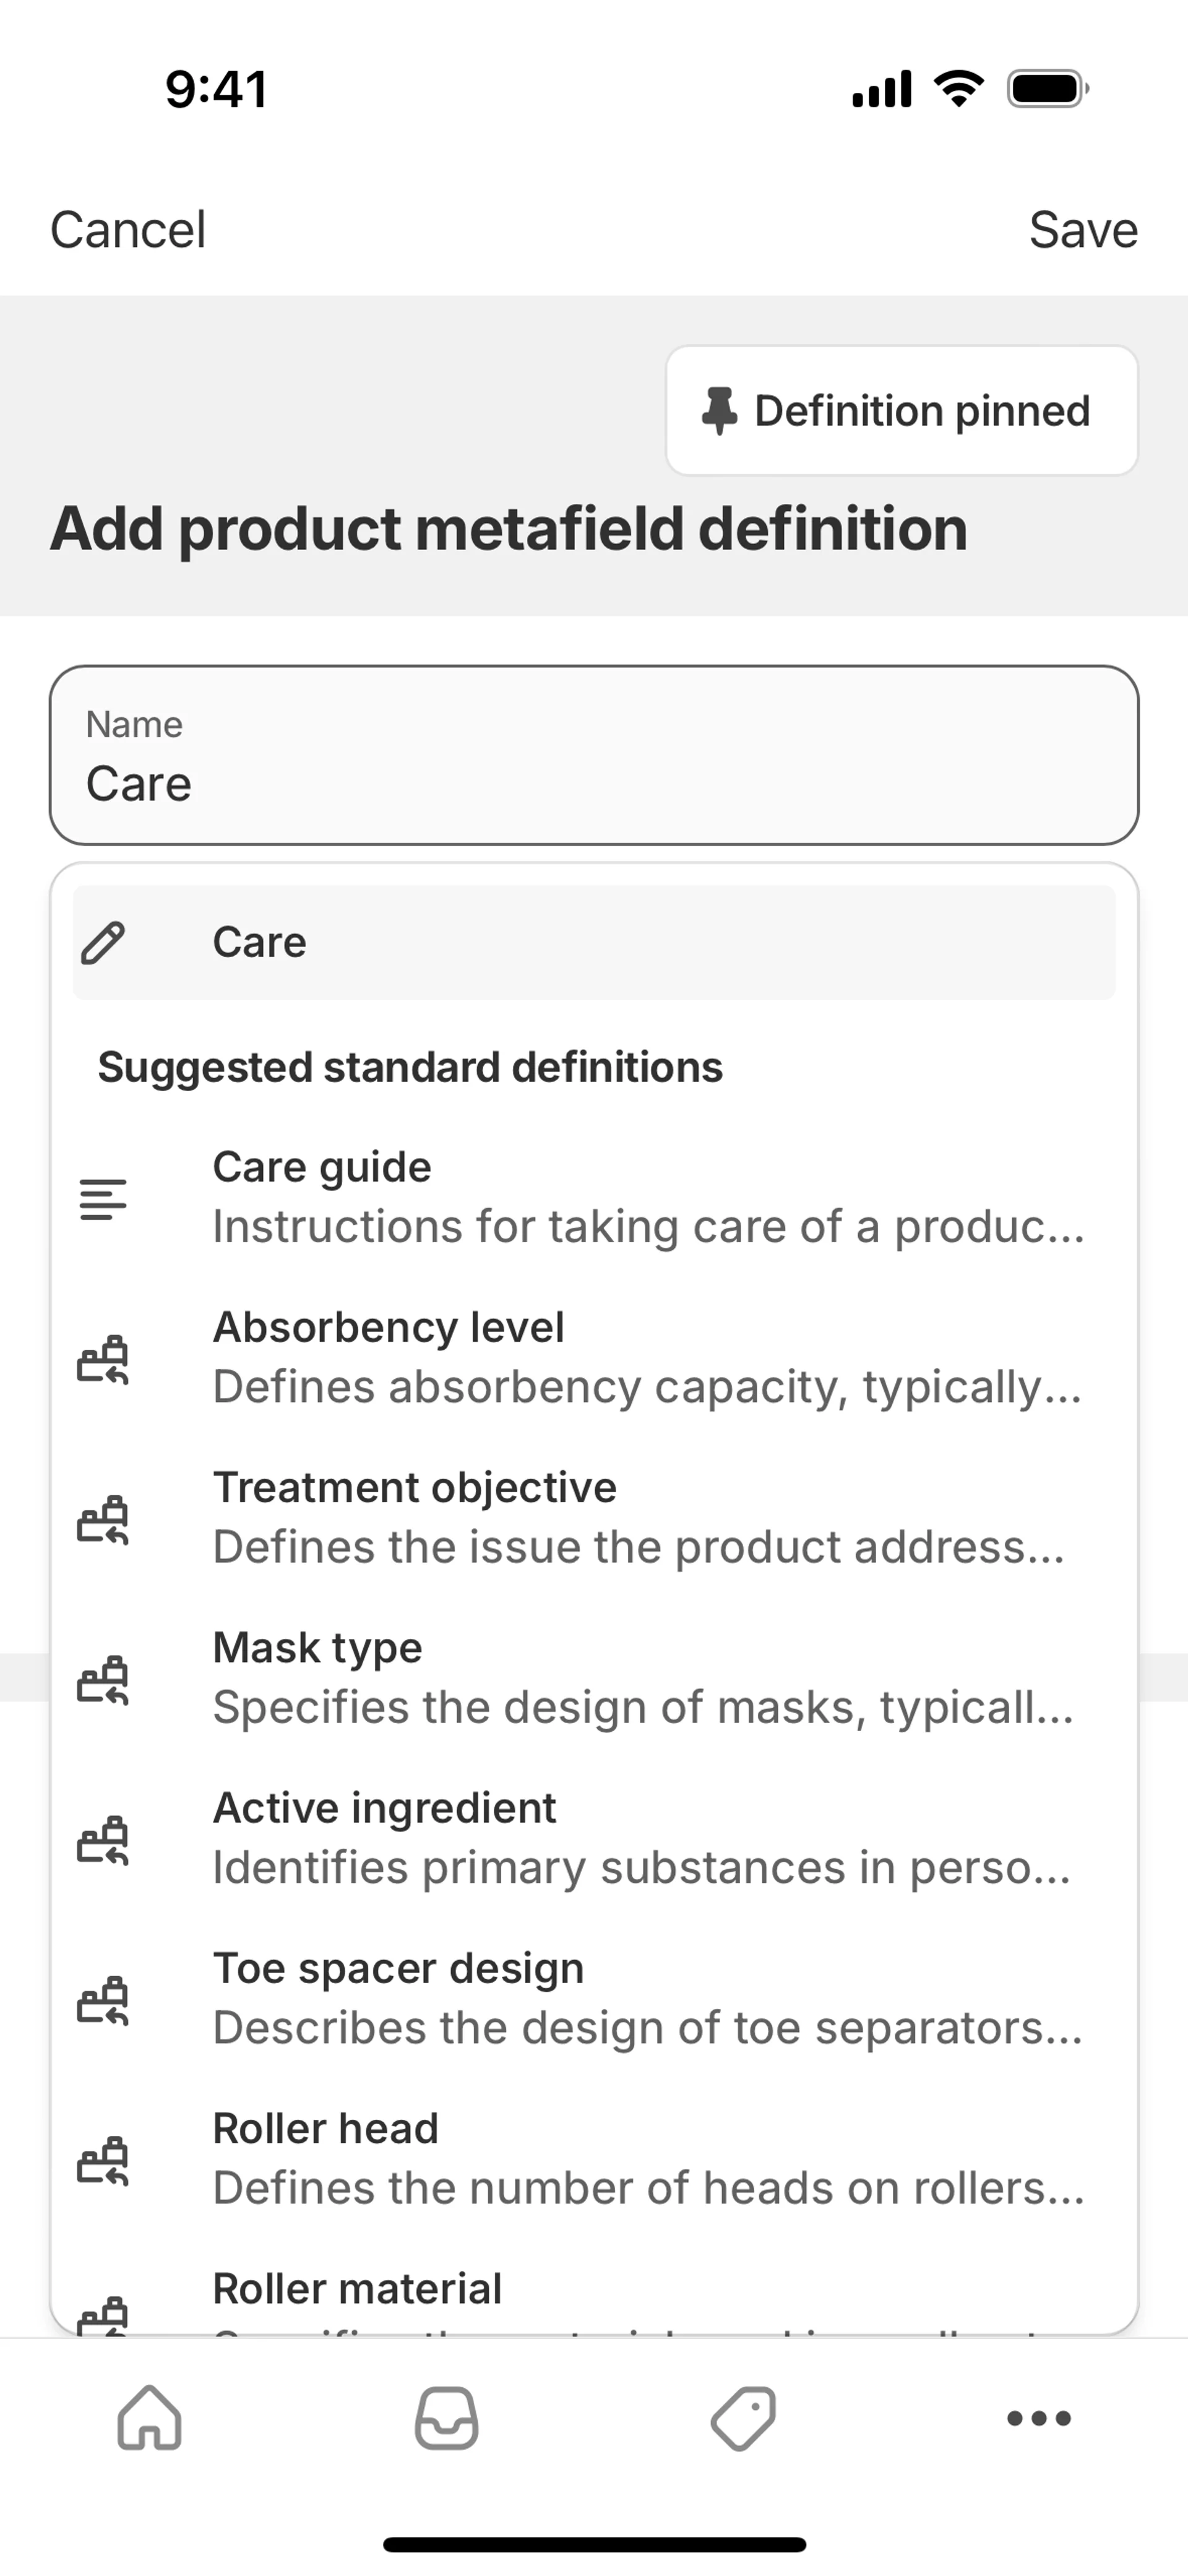1188x2576 pixels.
Task: Tap the Home icon in bottom navigation
Action: pos(150,2418)
